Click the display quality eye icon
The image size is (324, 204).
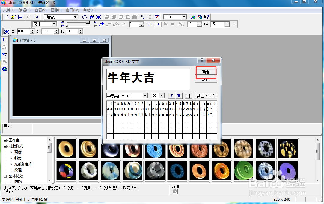(143, 17)
